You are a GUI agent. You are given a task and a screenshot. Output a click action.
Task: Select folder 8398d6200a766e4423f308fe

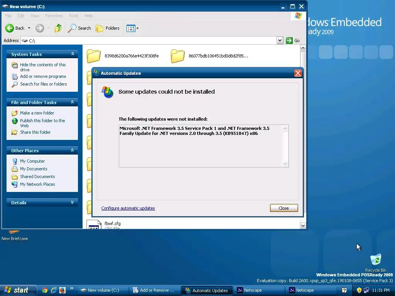123,56
